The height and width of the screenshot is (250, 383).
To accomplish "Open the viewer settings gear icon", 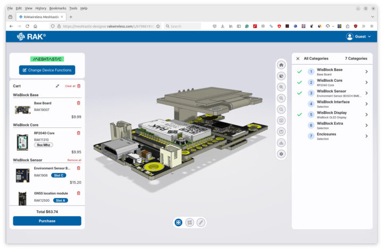I will 281,153.
